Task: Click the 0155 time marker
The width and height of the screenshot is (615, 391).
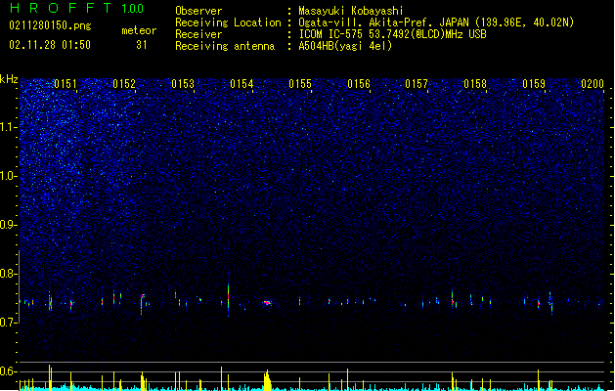Action: pos(300,84)
